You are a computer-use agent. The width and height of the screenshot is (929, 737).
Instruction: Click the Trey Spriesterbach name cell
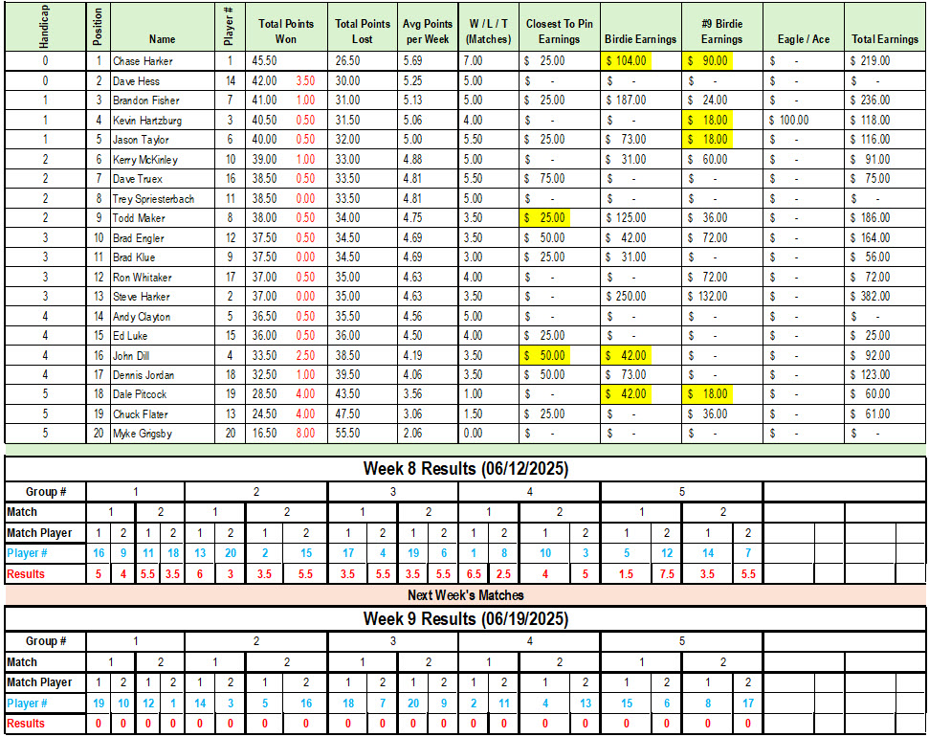click(x=160, y=199)
